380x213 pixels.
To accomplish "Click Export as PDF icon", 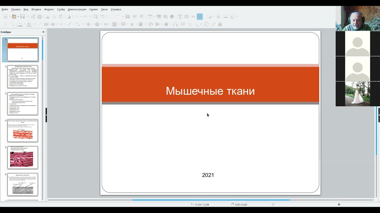I will click(33, 17).
